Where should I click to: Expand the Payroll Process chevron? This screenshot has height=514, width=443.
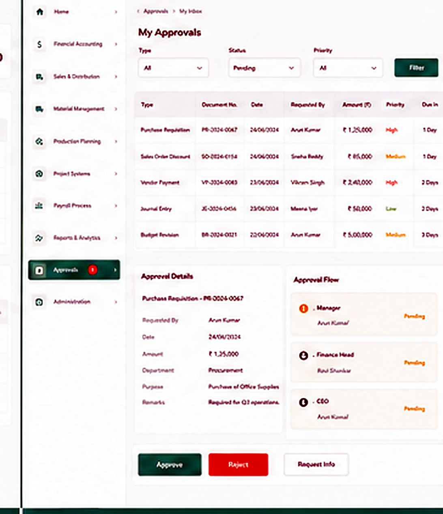[x=116, y=206]
